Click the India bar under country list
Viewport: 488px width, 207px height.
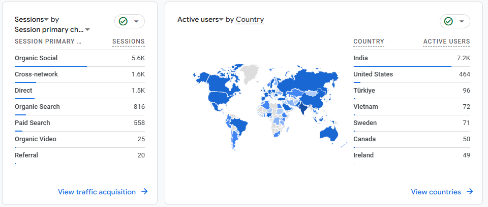tap(402, 66)
